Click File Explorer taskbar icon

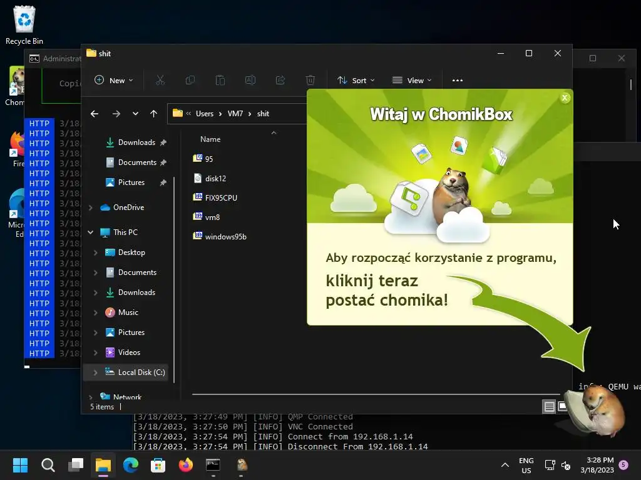(103, 465)
